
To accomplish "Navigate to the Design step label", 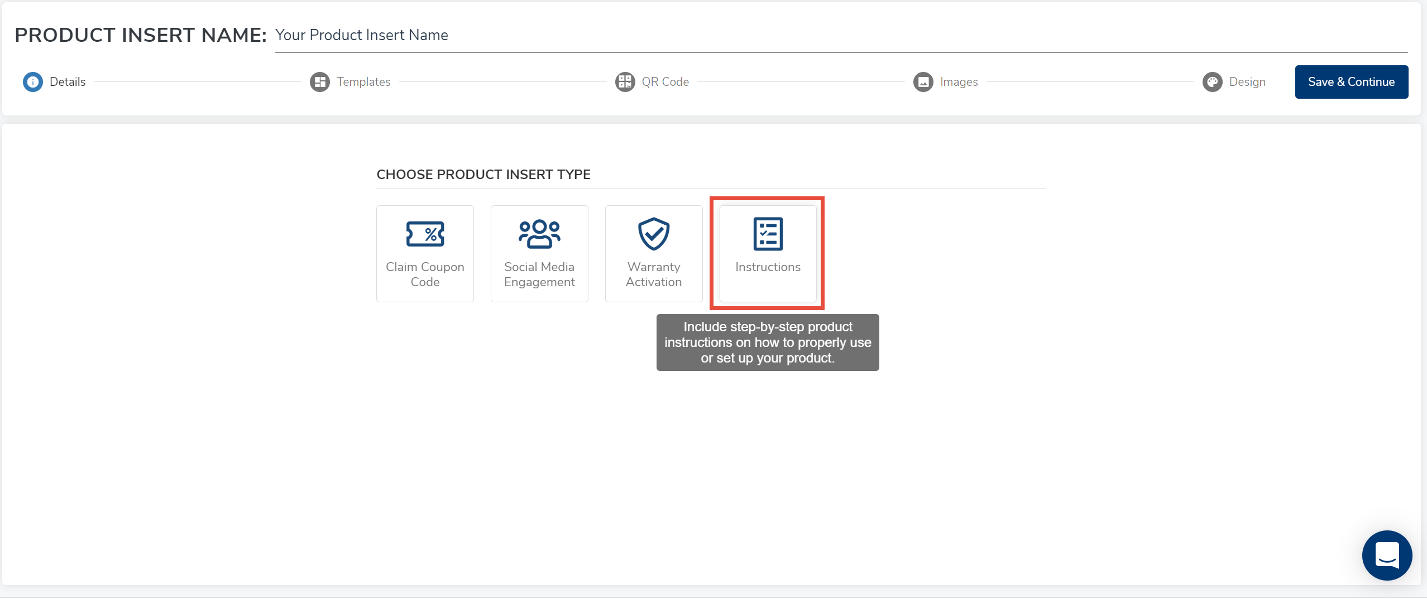I will 1247,82.
